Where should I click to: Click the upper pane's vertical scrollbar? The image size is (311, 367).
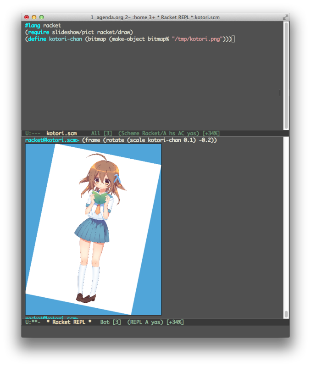(286, 75)
